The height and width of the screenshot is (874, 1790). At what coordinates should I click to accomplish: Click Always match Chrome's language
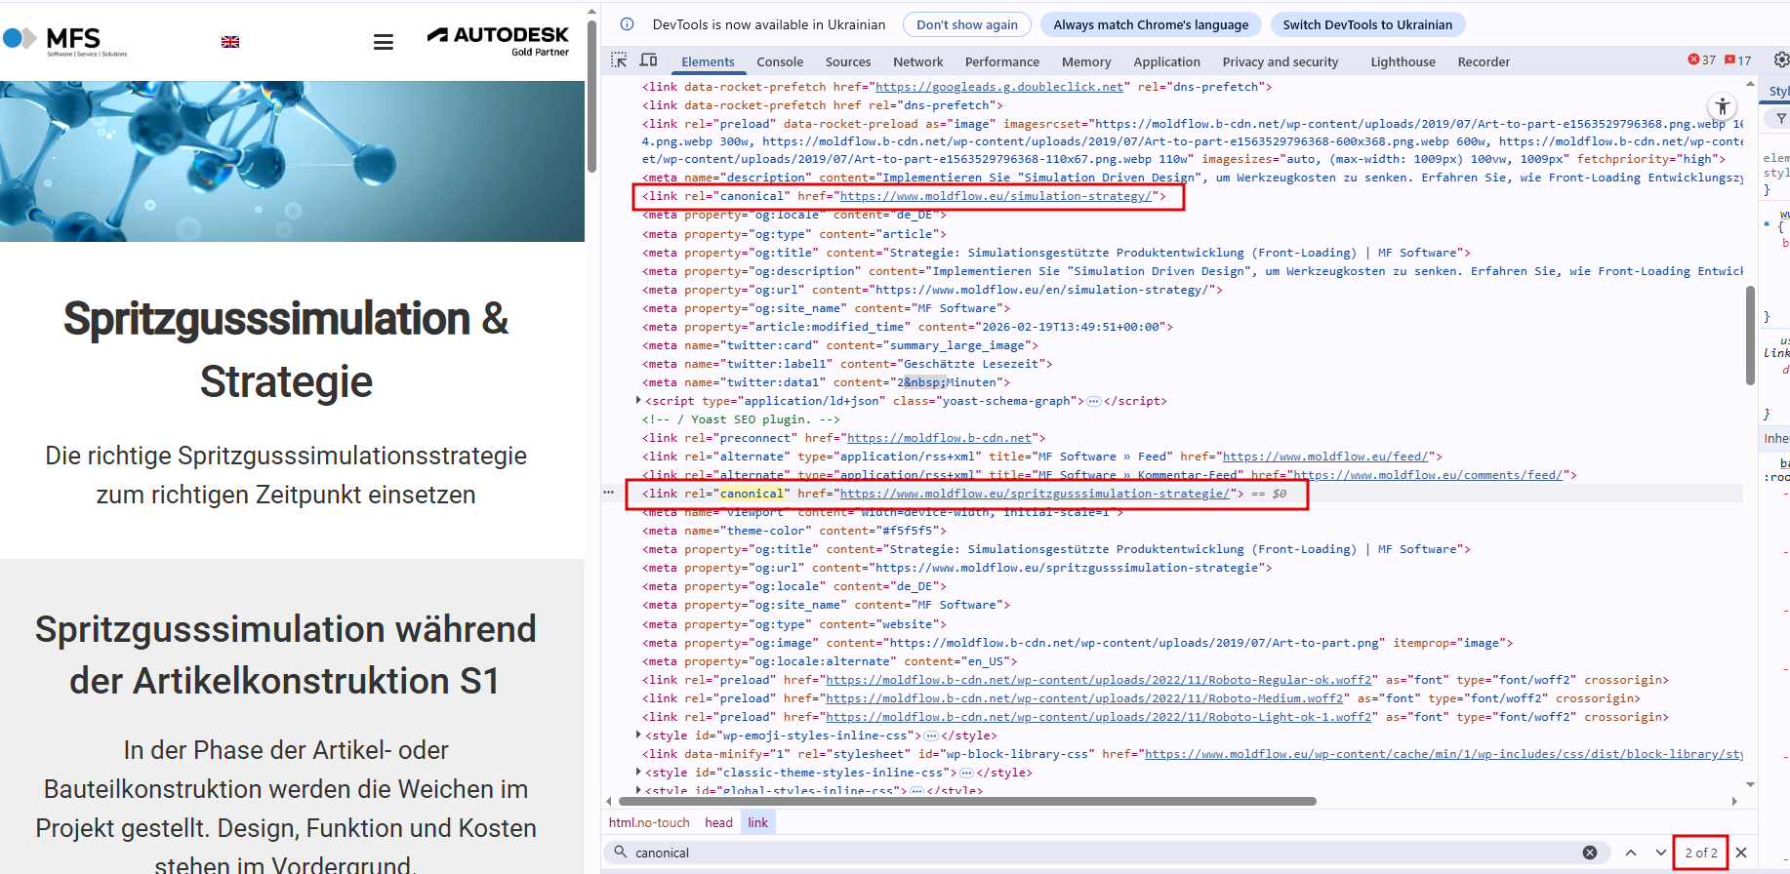pyautogui.click(x=1151, y=24)
